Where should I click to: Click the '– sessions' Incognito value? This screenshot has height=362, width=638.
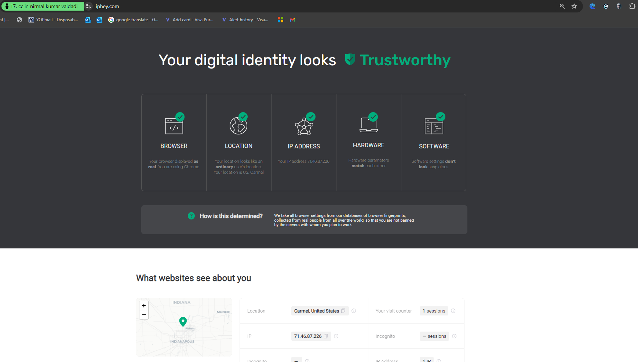[434, 336]
